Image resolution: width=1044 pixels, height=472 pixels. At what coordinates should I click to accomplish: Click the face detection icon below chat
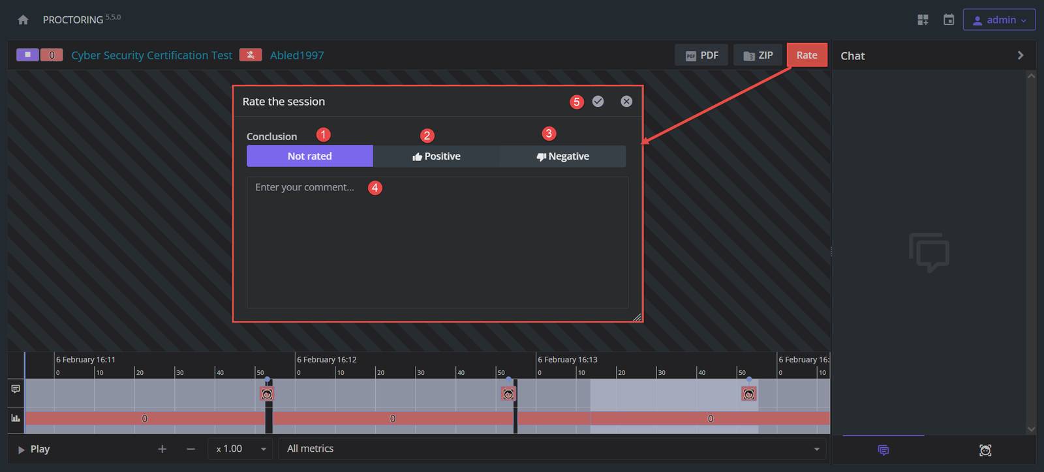click(985, 450)
